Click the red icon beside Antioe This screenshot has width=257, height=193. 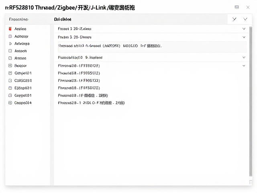pyautogui.click(x=10, y=29)
